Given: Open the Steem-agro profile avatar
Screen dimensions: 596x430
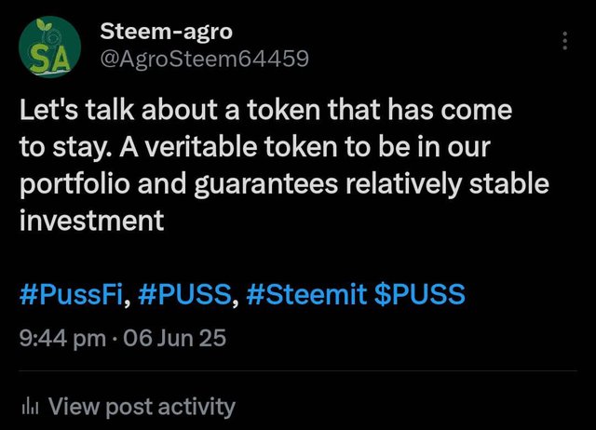Looking at the screenshot, I should (49, 47).
